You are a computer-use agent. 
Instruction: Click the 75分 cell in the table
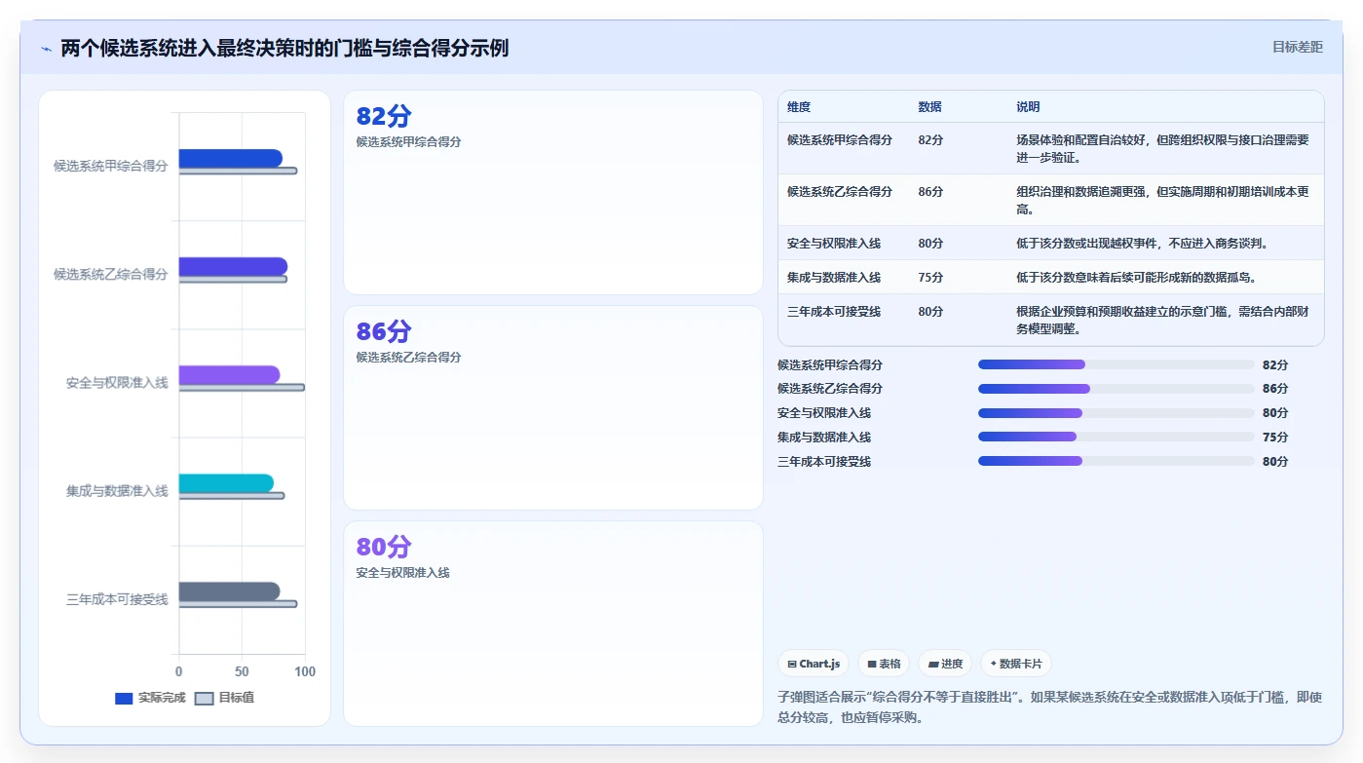coord(930,278)
